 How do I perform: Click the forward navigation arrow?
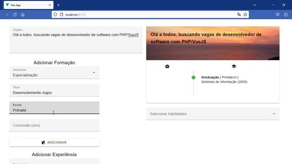pos(7,15)
